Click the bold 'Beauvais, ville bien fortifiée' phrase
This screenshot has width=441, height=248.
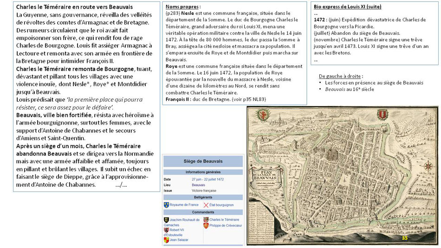point(54,115)
